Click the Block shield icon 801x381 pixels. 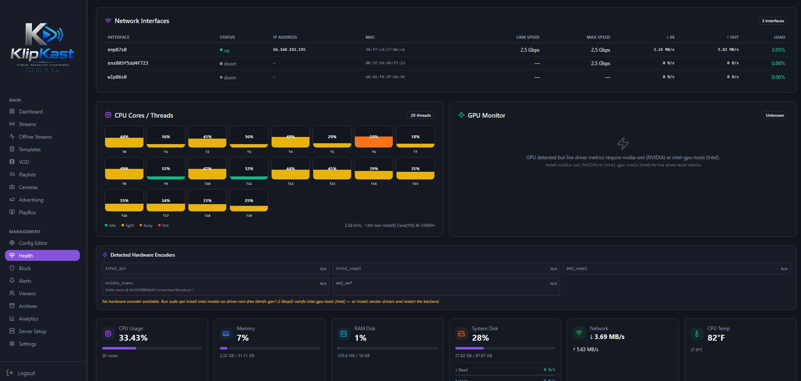[12, 268]
